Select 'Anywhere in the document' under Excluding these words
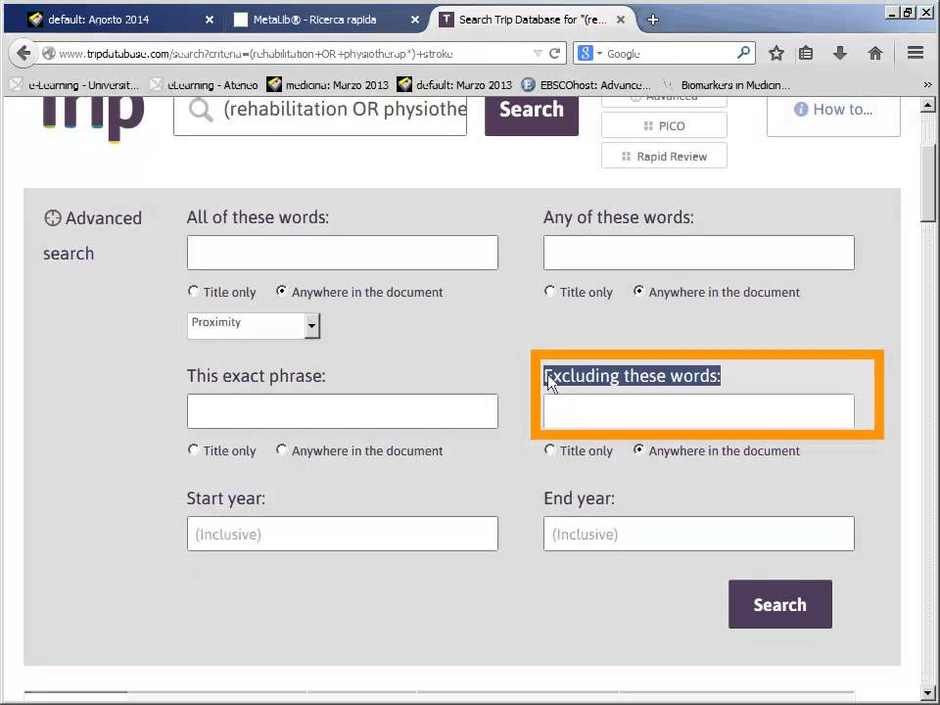Image resolution: width=940 pixels, height=705 pixels. click(638, 449)
